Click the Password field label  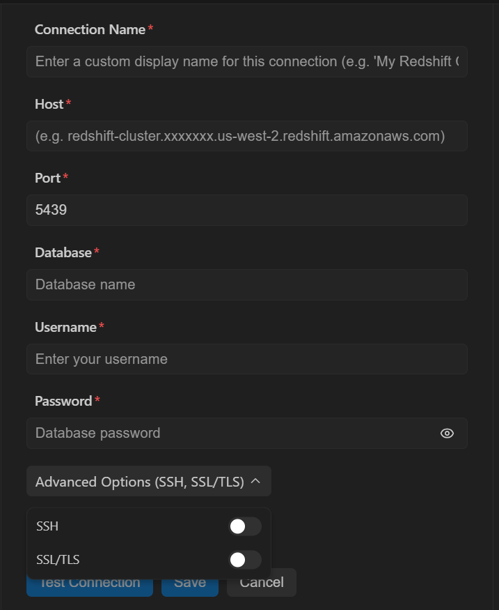63,401
